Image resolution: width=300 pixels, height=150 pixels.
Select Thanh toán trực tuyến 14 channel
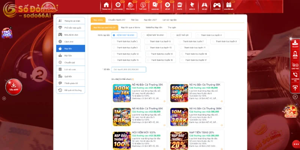point(196,54)
